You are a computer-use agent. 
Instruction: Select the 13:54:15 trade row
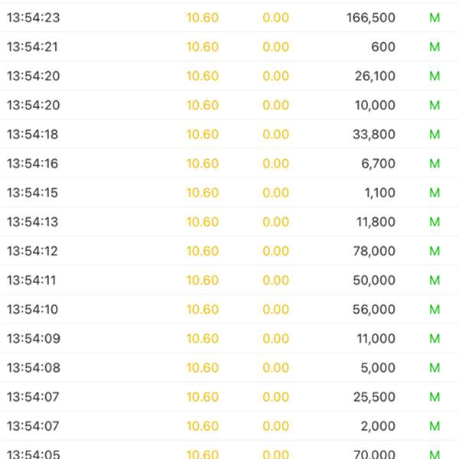229,193
